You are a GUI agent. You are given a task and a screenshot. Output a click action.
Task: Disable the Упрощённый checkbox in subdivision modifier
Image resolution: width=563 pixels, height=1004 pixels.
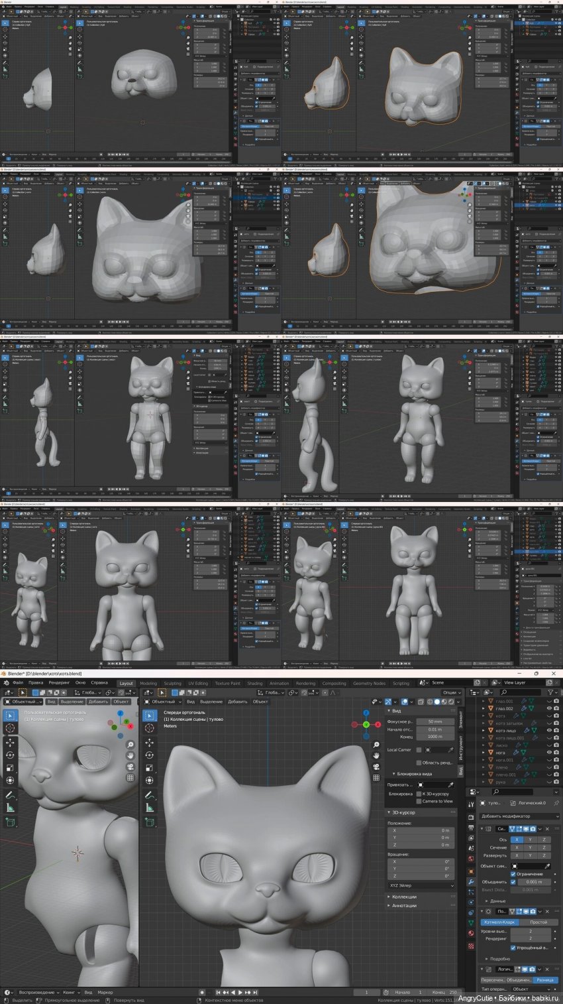(x=513, y=948)
